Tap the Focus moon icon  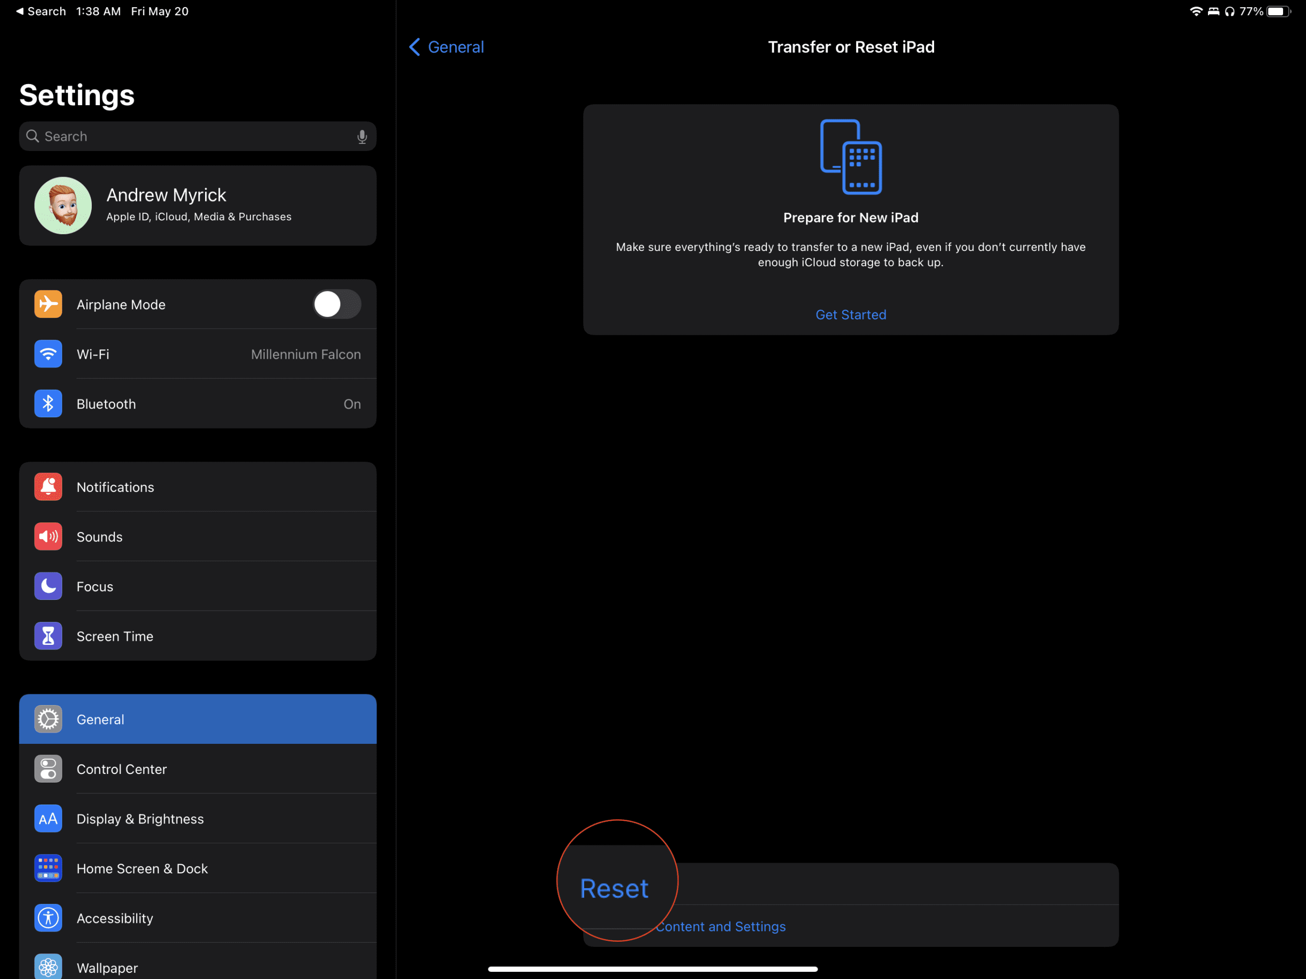pyautogui.click(x=48, y=586)
